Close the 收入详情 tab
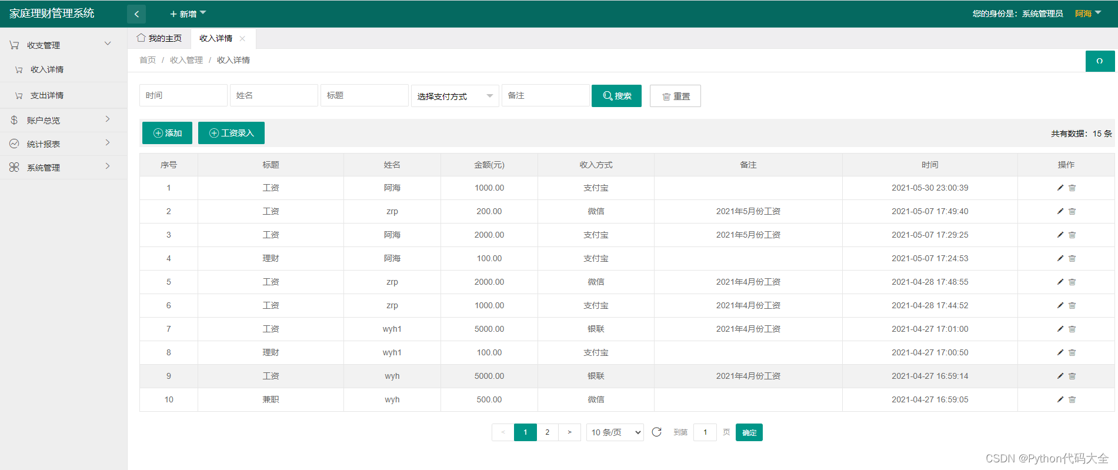 click(x=242, y=39)
